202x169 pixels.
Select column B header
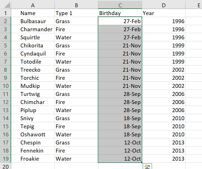click(x=76, y=5)
